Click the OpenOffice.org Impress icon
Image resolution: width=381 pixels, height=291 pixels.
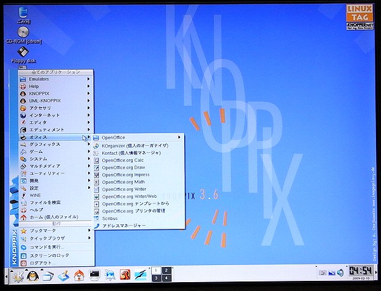click(x=97, y=175)
